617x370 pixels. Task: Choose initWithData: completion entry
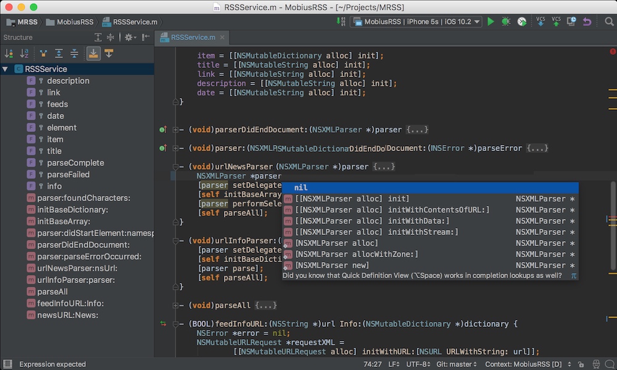tap(430, 221)
